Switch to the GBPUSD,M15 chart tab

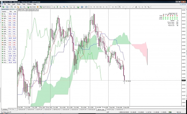pos(57,110)
